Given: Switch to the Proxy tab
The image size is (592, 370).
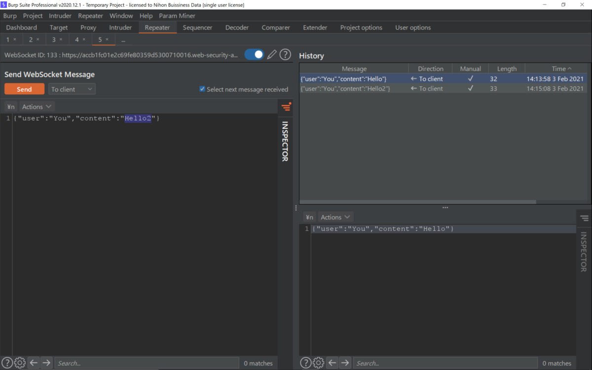Looking at the screenshot, I should pos(88,28).
